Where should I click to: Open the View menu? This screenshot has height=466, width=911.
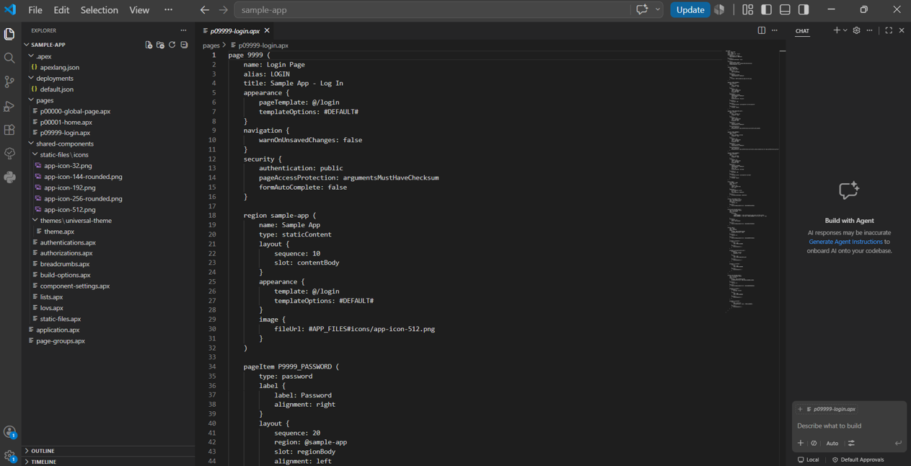point(139,10)
